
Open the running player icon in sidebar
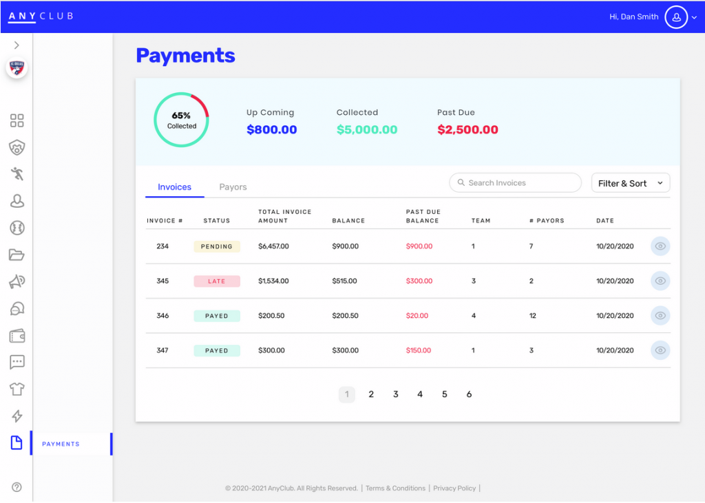pos(17,174)
